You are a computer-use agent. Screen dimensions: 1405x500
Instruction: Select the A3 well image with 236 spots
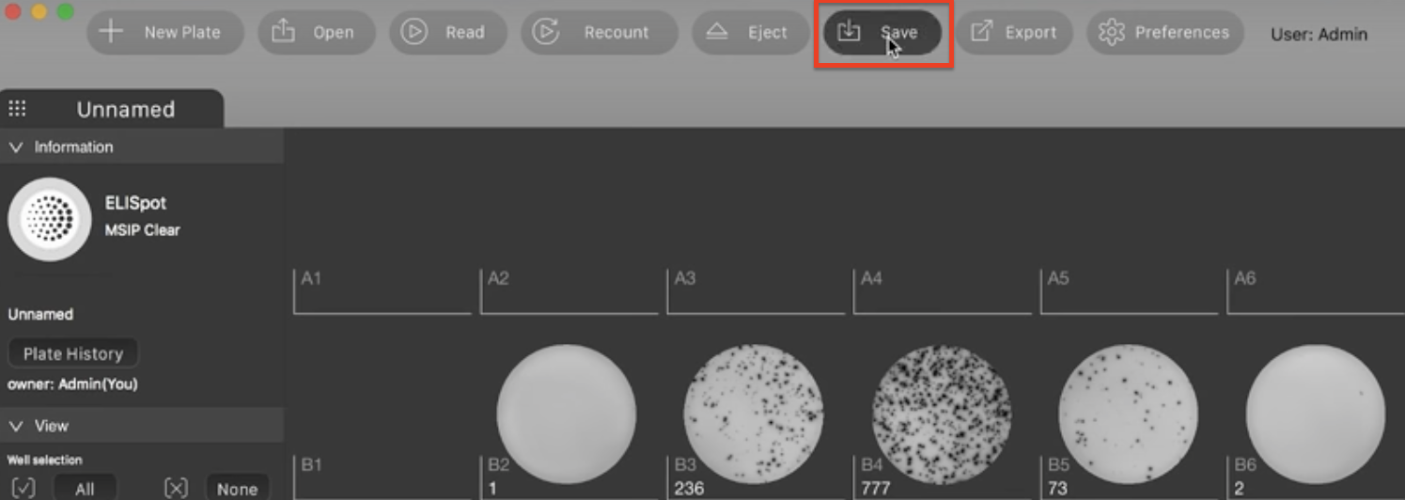pyautogui.click(x=753, y=414)
